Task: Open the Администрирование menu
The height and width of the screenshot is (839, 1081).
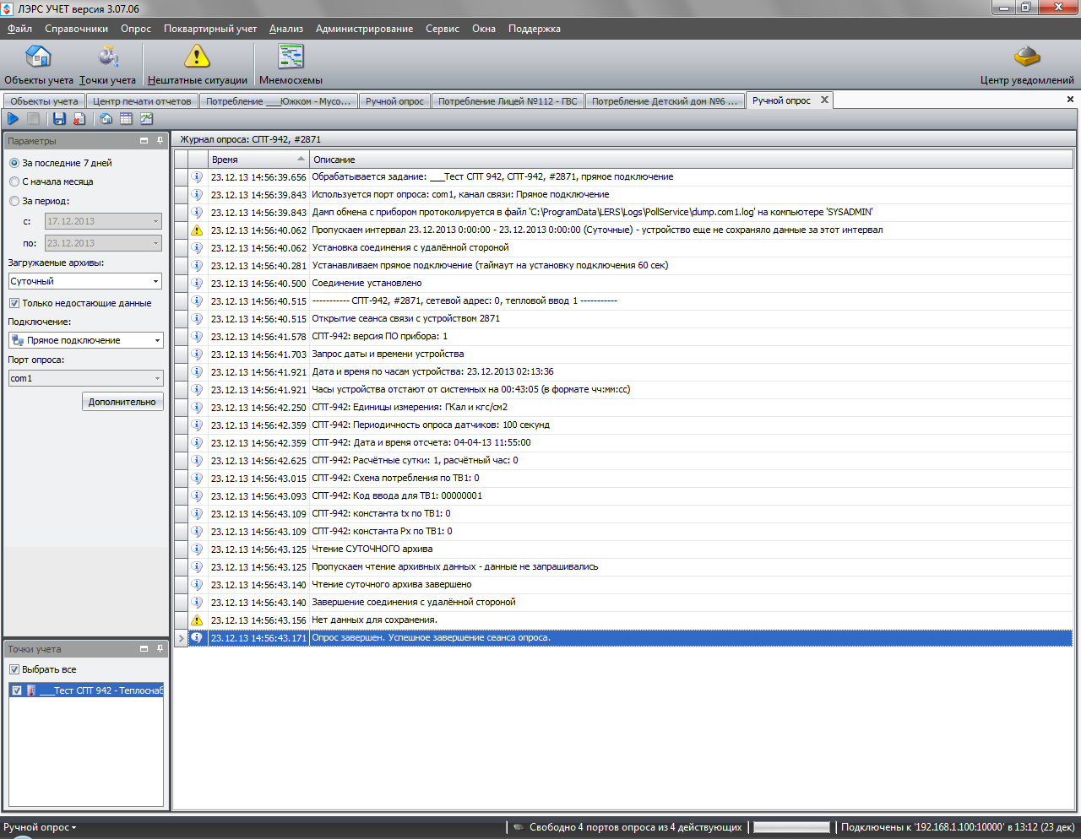Action: click(364, 29)
